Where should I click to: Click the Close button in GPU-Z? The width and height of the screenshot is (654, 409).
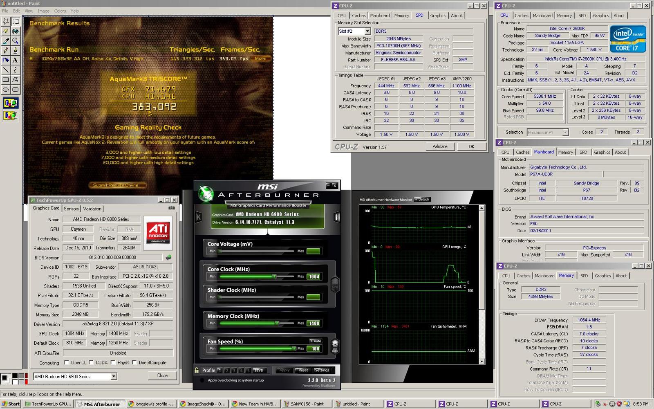click(x=162, y=375)
